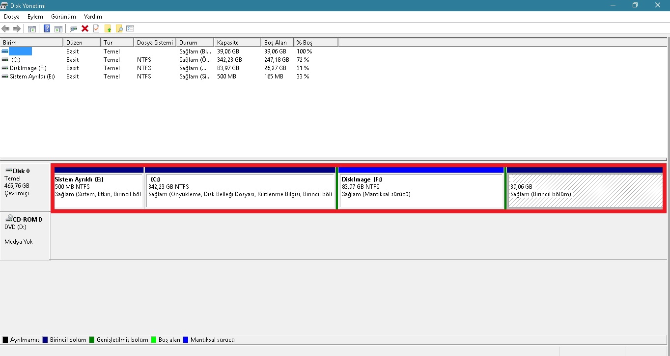The image size is (670, 356).
Task: Click the navy Birincil bölüm legend swatch
Action: click(45, 340)
